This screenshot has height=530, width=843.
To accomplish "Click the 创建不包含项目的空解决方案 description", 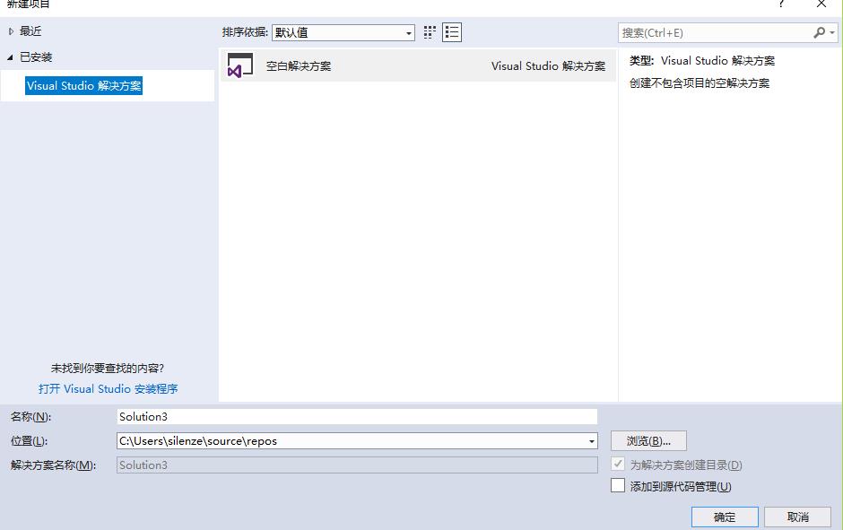I will (700, 83).
